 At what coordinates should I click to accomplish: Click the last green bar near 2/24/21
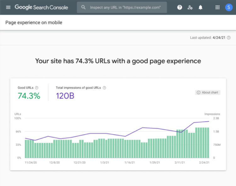click(x=208, y=143)
